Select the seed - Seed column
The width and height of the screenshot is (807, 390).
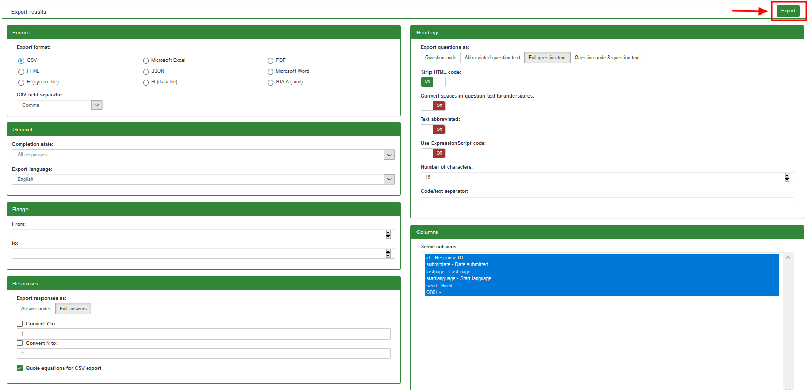click(602, 286)
